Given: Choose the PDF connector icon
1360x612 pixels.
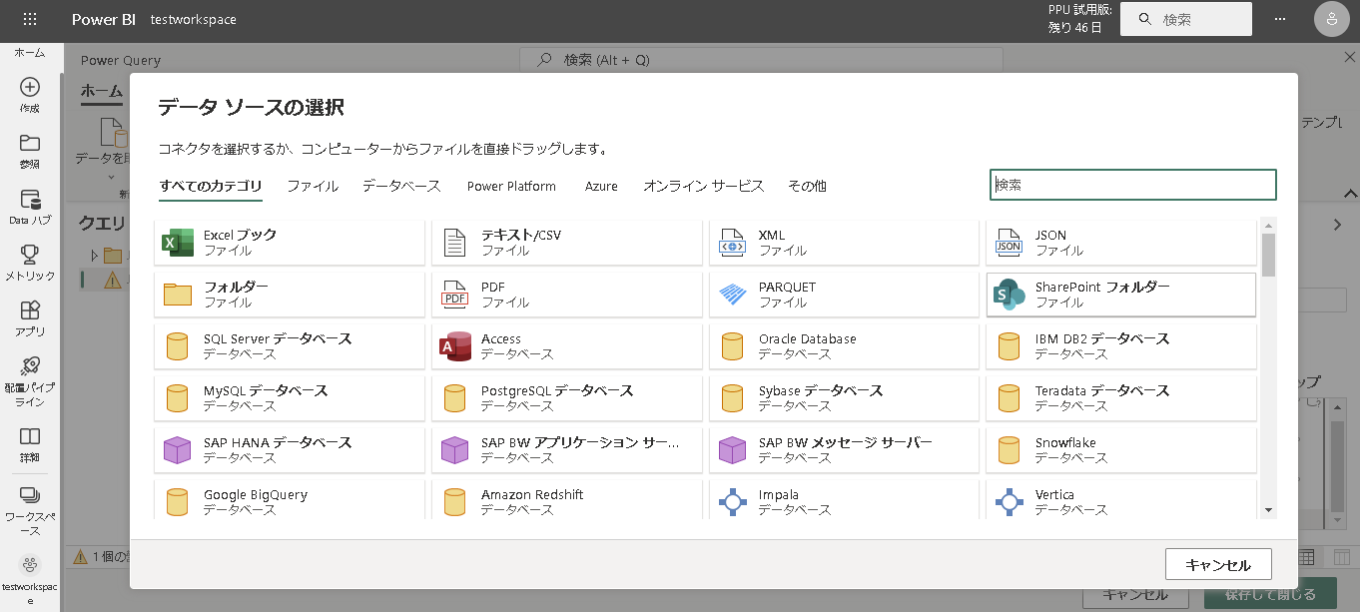Looking at the screenshot, I should coord(454,295).
